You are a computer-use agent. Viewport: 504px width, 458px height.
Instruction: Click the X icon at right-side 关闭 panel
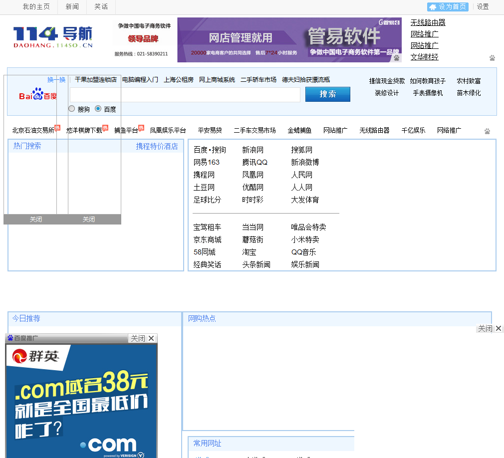tap(499, 328)
